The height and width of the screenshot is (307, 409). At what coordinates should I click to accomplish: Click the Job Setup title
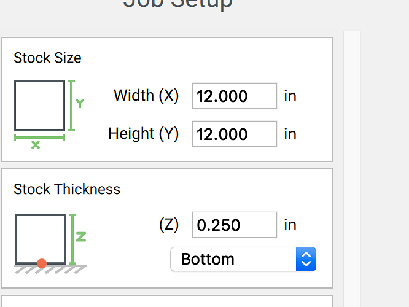178,4
